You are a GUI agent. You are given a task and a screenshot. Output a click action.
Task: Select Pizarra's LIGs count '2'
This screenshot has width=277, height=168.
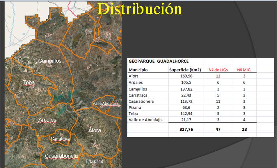click(x=218, y=107)
